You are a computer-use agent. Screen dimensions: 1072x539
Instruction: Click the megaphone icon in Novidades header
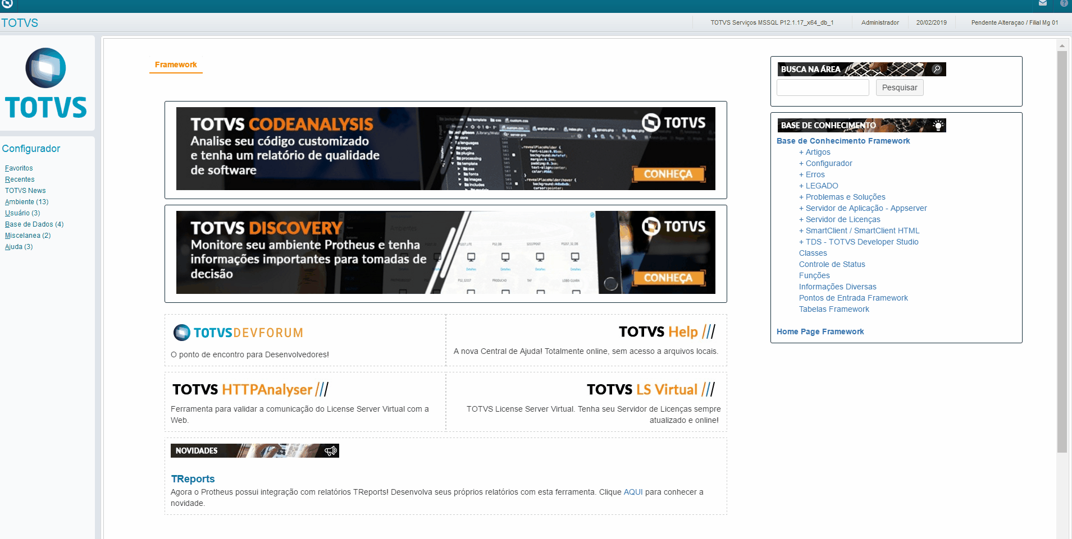[331, 450]
